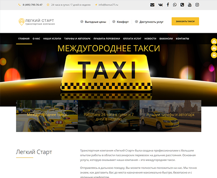The height and width of the screenshot is (178, 217).
Task: Click the checkmark icon next to Доступность услуг
Action: click(137, 22)
